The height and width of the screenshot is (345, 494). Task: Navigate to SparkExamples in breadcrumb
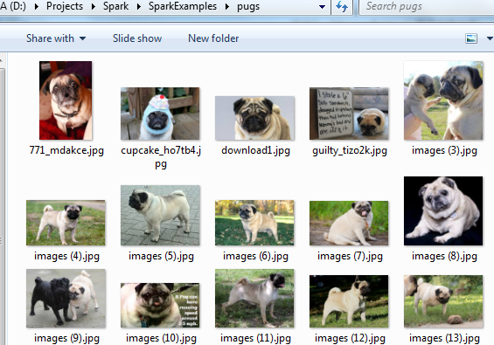pos(183,6)
